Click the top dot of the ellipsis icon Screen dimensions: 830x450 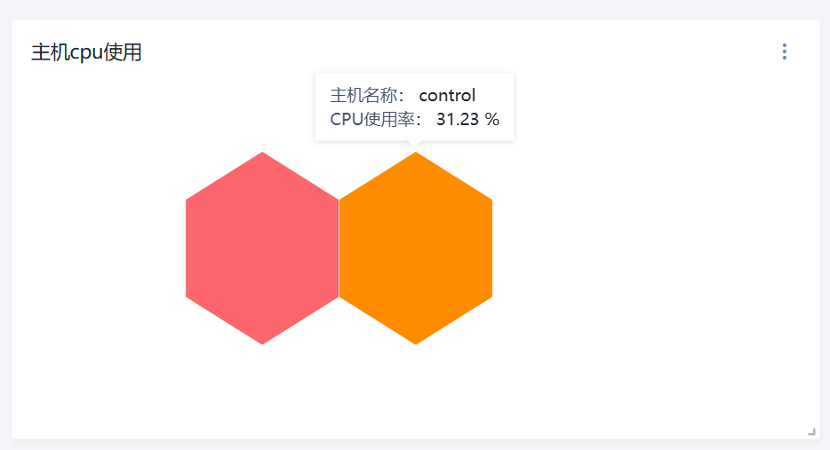pos(784,45)
